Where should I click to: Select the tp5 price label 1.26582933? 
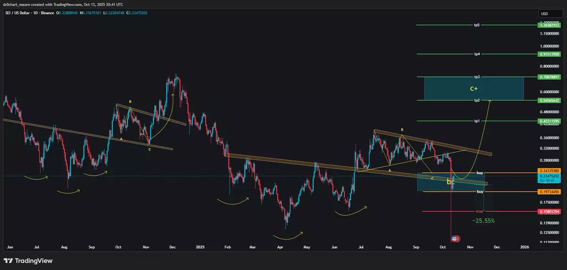tap(549, 25)
